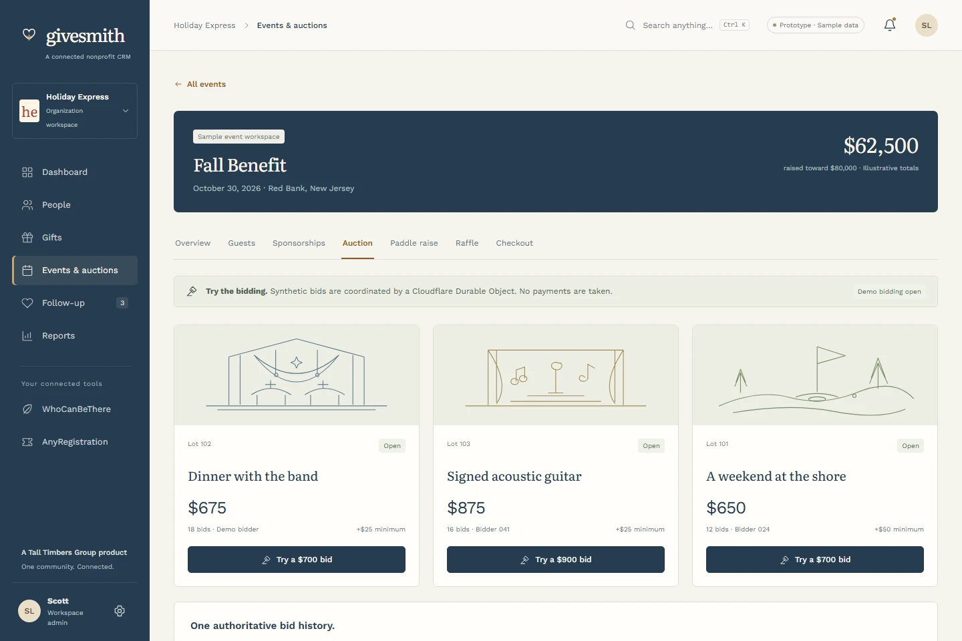The height and width of the screenshot is (641, 962).
Task: Click the AnyRegistration ticket icon
Action: [27, 442]
